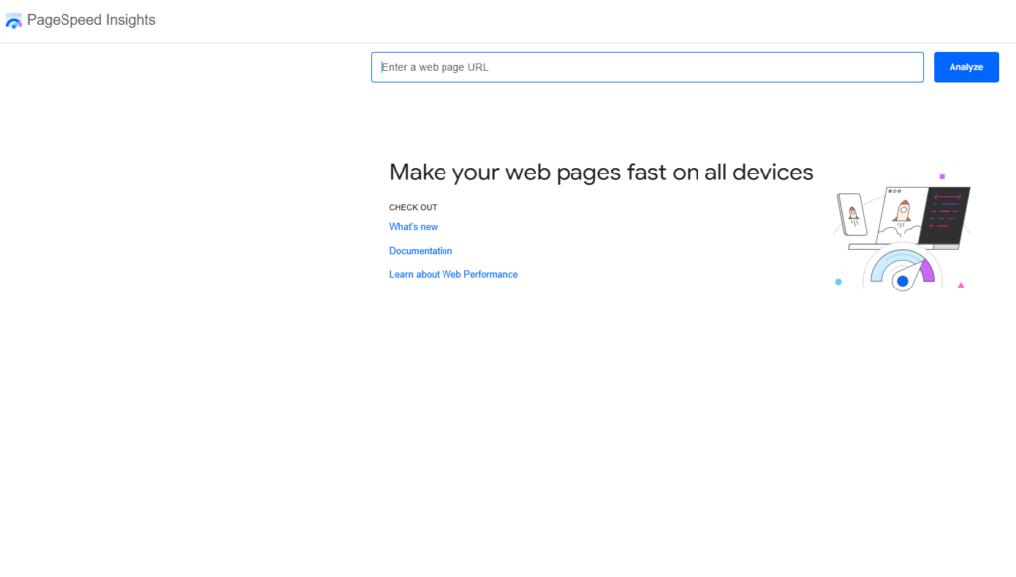Open the Documentation link

pos(421,251)
